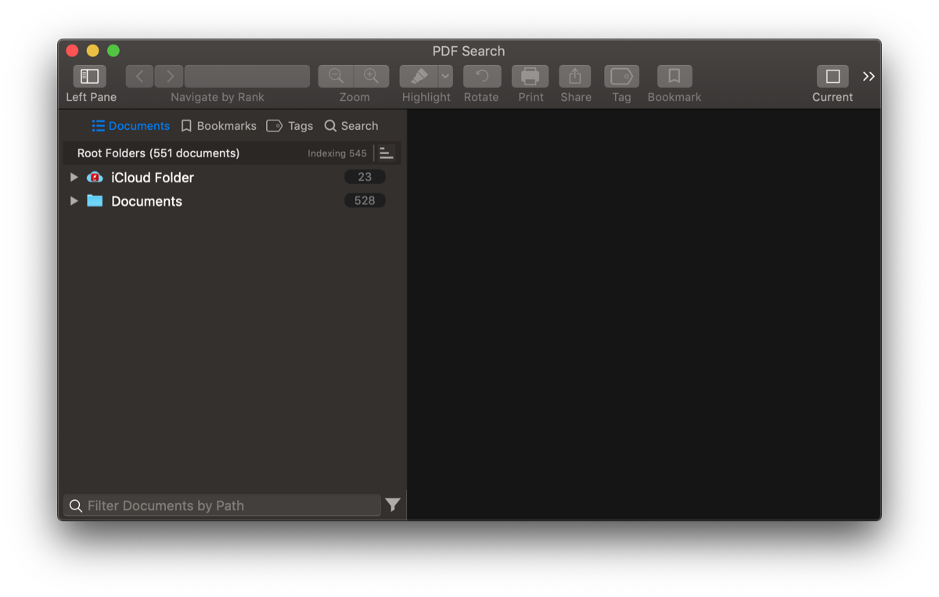
Task: Select the Highlight marker tool
Action: (419, 76)
